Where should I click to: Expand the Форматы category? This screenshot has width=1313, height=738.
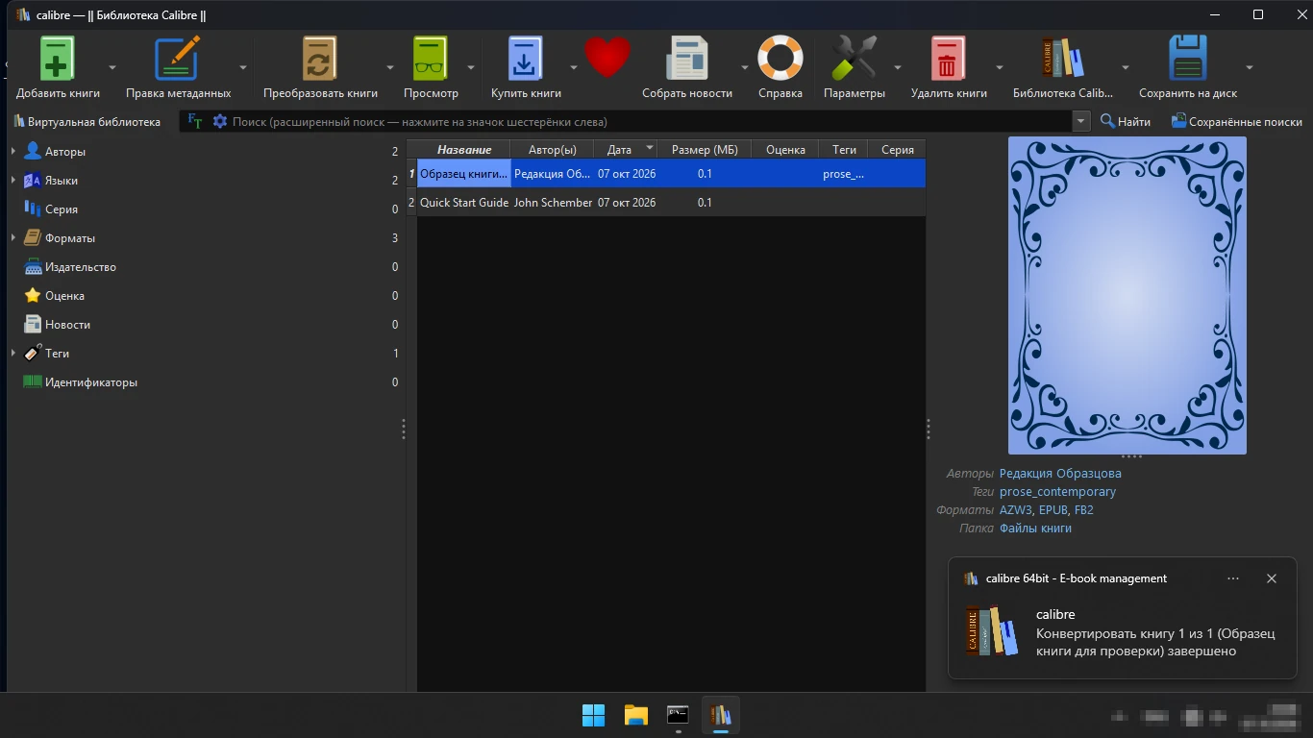point(12,238)
